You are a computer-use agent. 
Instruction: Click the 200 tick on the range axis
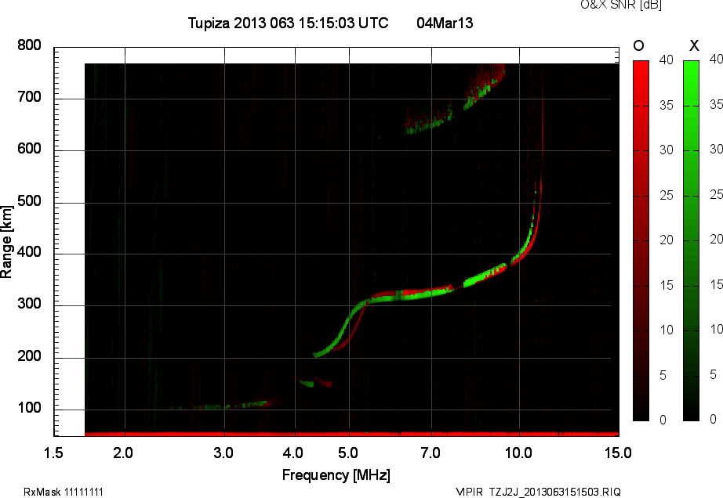[x=29, y=356]
